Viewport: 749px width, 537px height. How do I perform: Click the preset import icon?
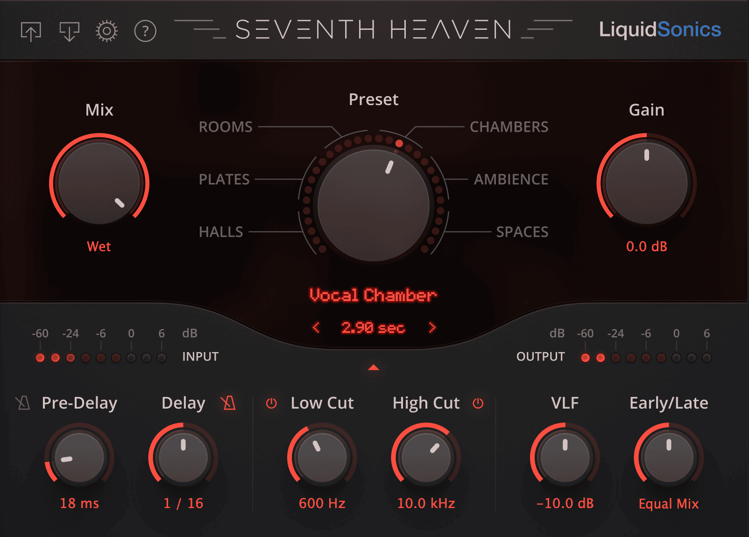(x=69, y=31)
